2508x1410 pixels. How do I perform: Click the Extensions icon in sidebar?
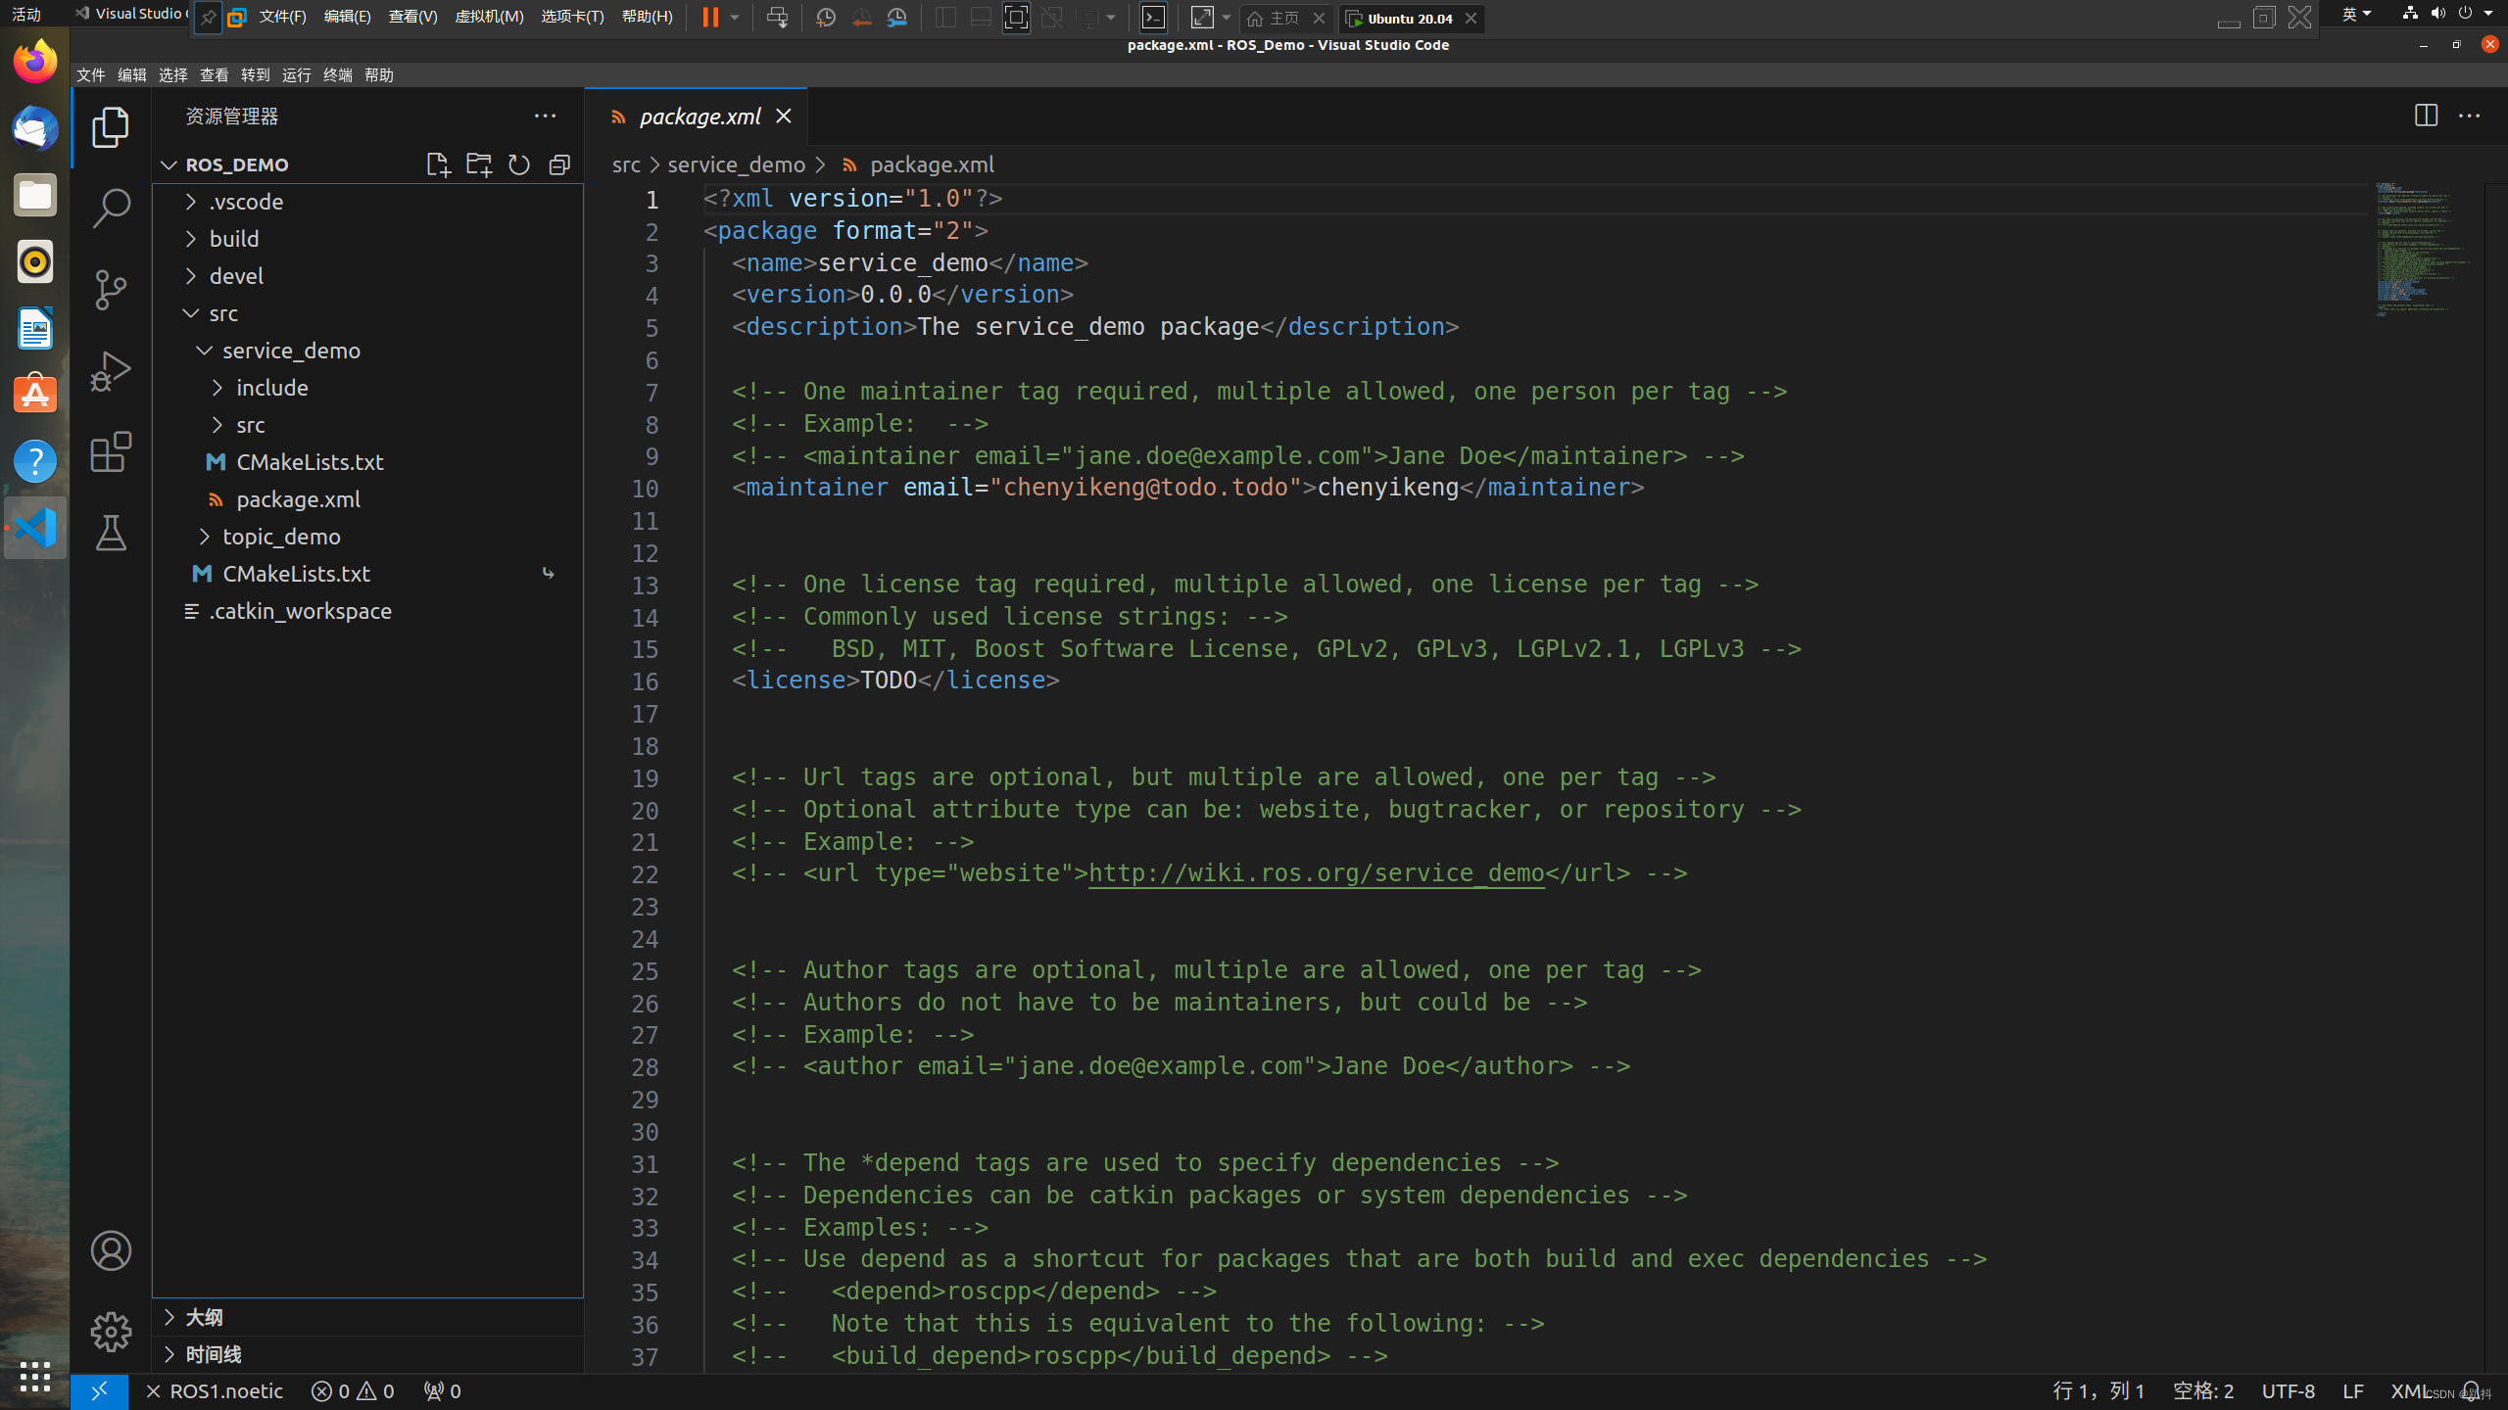(x=109, y=451)
